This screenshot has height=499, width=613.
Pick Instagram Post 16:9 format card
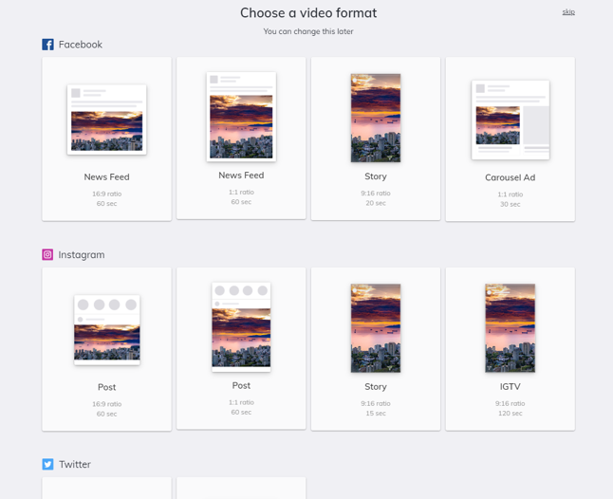click(x=106, y=349)
